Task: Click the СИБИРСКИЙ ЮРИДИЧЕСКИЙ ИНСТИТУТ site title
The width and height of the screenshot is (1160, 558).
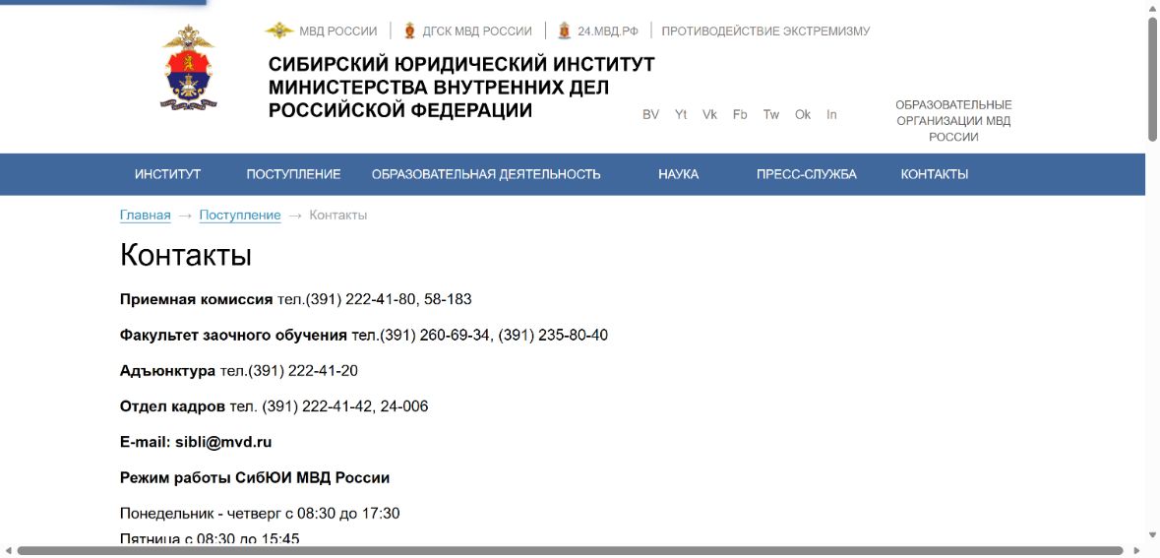Action: click(x=461, y=88)
